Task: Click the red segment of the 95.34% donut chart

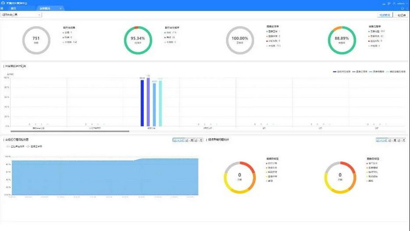Action: [x=136, y=27]
